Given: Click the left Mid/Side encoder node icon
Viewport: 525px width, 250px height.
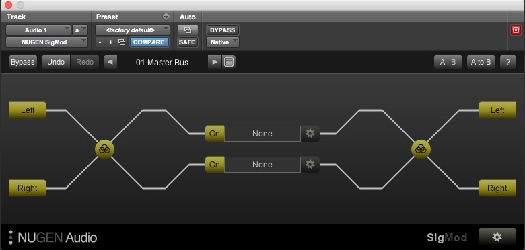Looking at the screenshot, I should click(104, 149).
